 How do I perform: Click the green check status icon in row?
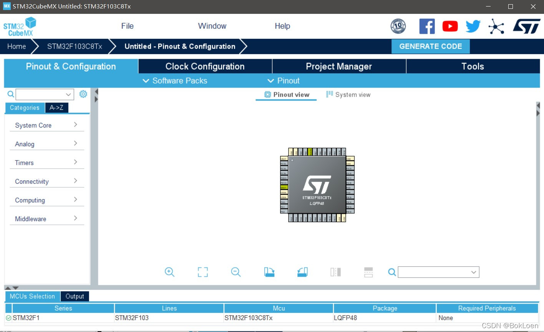9,318
